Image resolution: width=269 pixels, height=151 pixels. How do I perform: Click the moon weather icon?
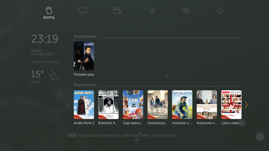[54, 75]
